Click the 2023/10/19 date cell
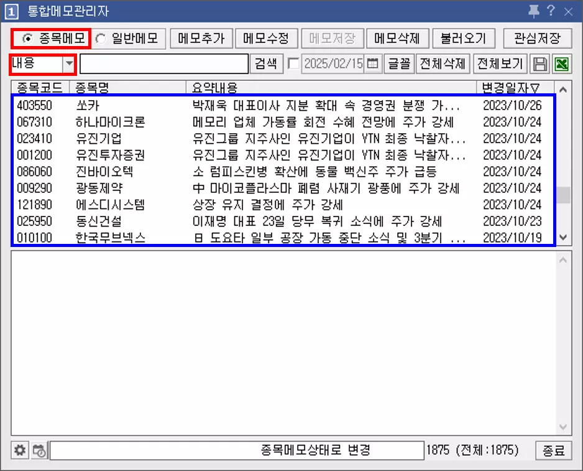Screen dimensions: 583x471 point(512,237)
